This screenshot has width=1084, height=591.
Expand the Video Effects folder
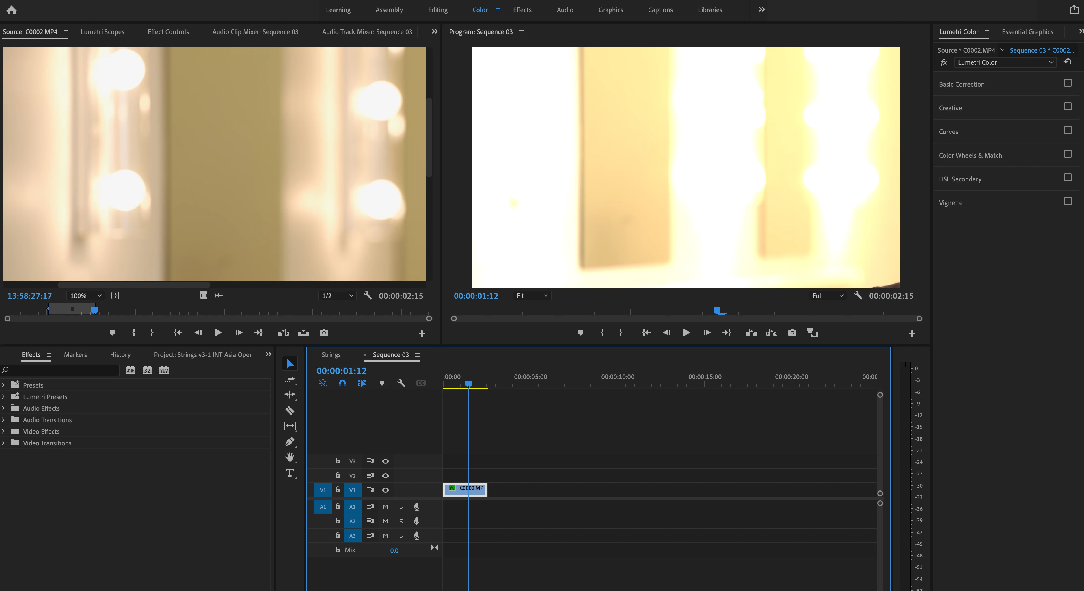coord(3,432)
